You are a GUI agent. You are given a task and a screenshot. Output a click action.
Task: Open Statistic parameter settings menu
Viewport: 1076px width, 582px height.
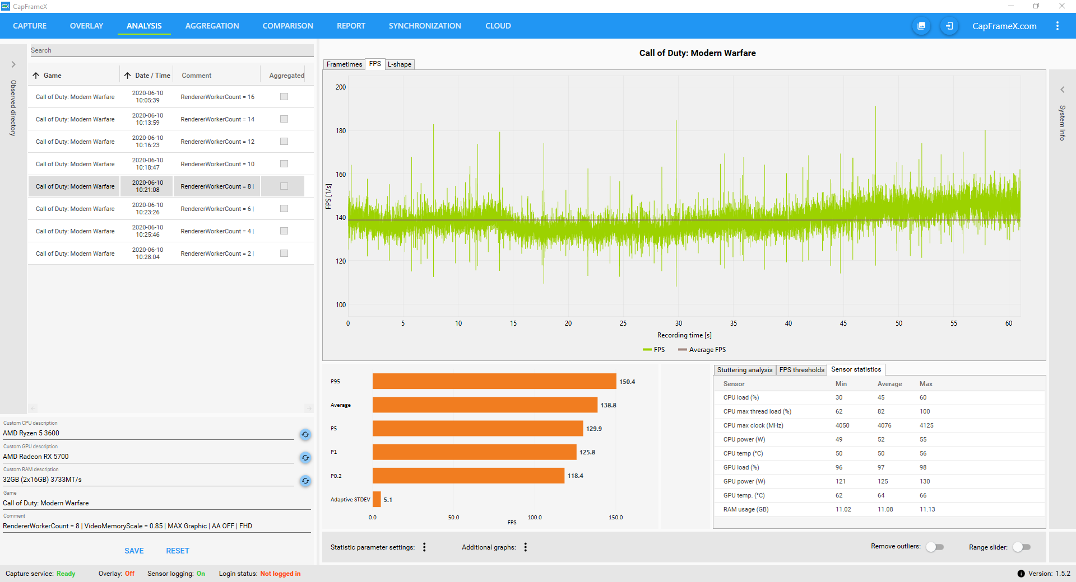click(424, 547)
